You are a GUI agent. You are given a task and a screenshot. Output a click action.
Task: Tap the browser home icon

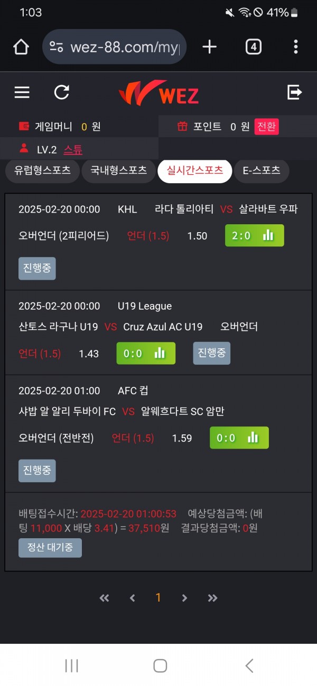point(21,47)
